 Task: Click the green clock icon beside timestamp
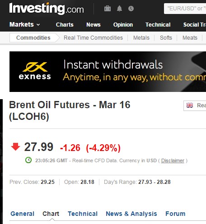tap(28, 160)
